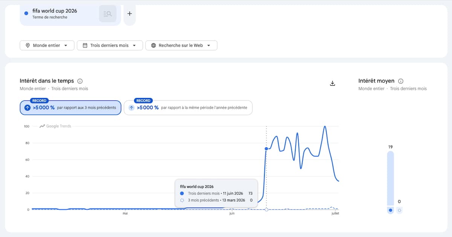Click the 11 juin 2026 data point on chart
The image size is (452, 237).
266,149
